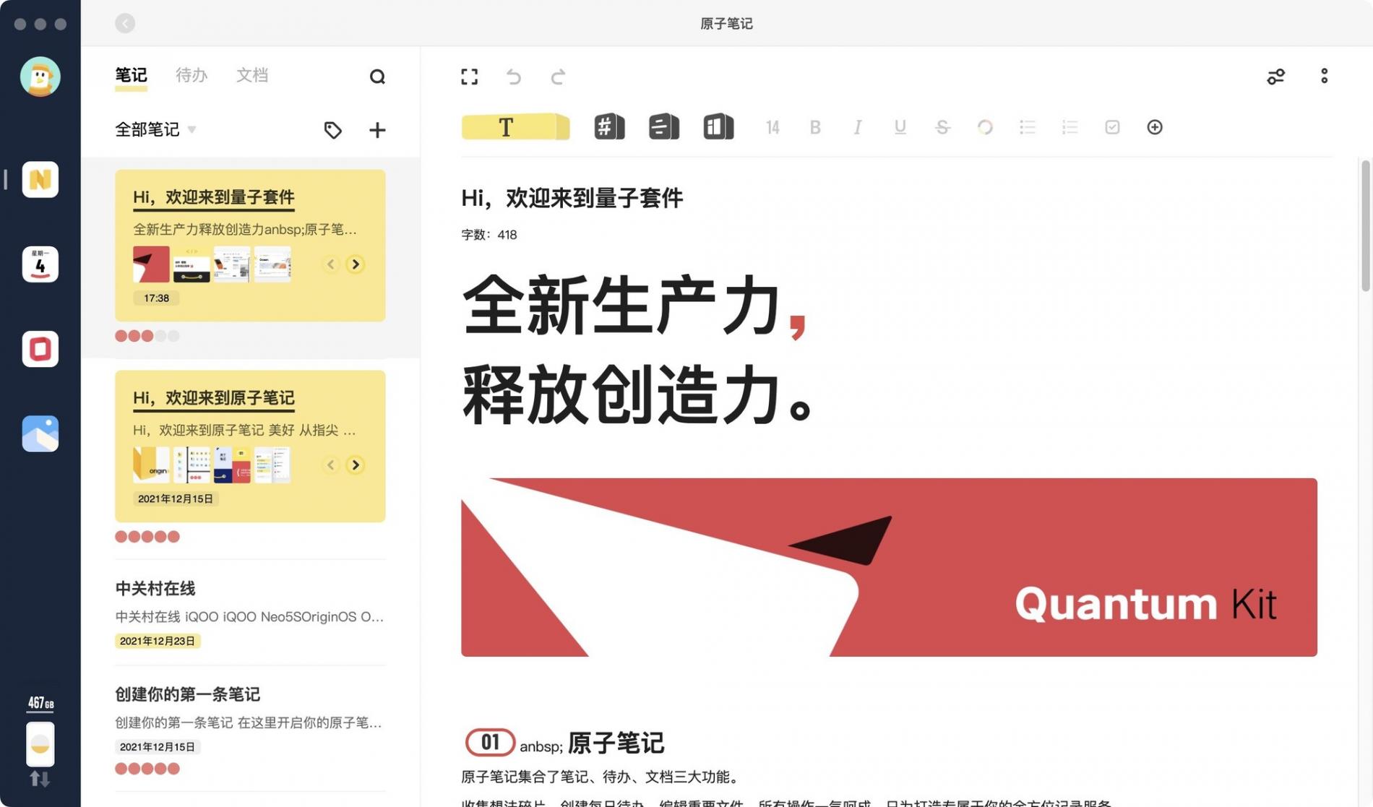Expand the 全部笔记 dropdown

(155, 129)
